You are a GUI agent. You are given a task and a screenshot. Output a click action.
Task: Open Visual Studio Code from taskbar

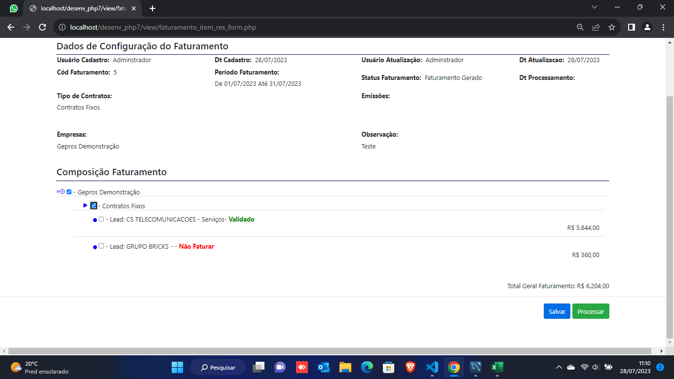tap(432, 367)
